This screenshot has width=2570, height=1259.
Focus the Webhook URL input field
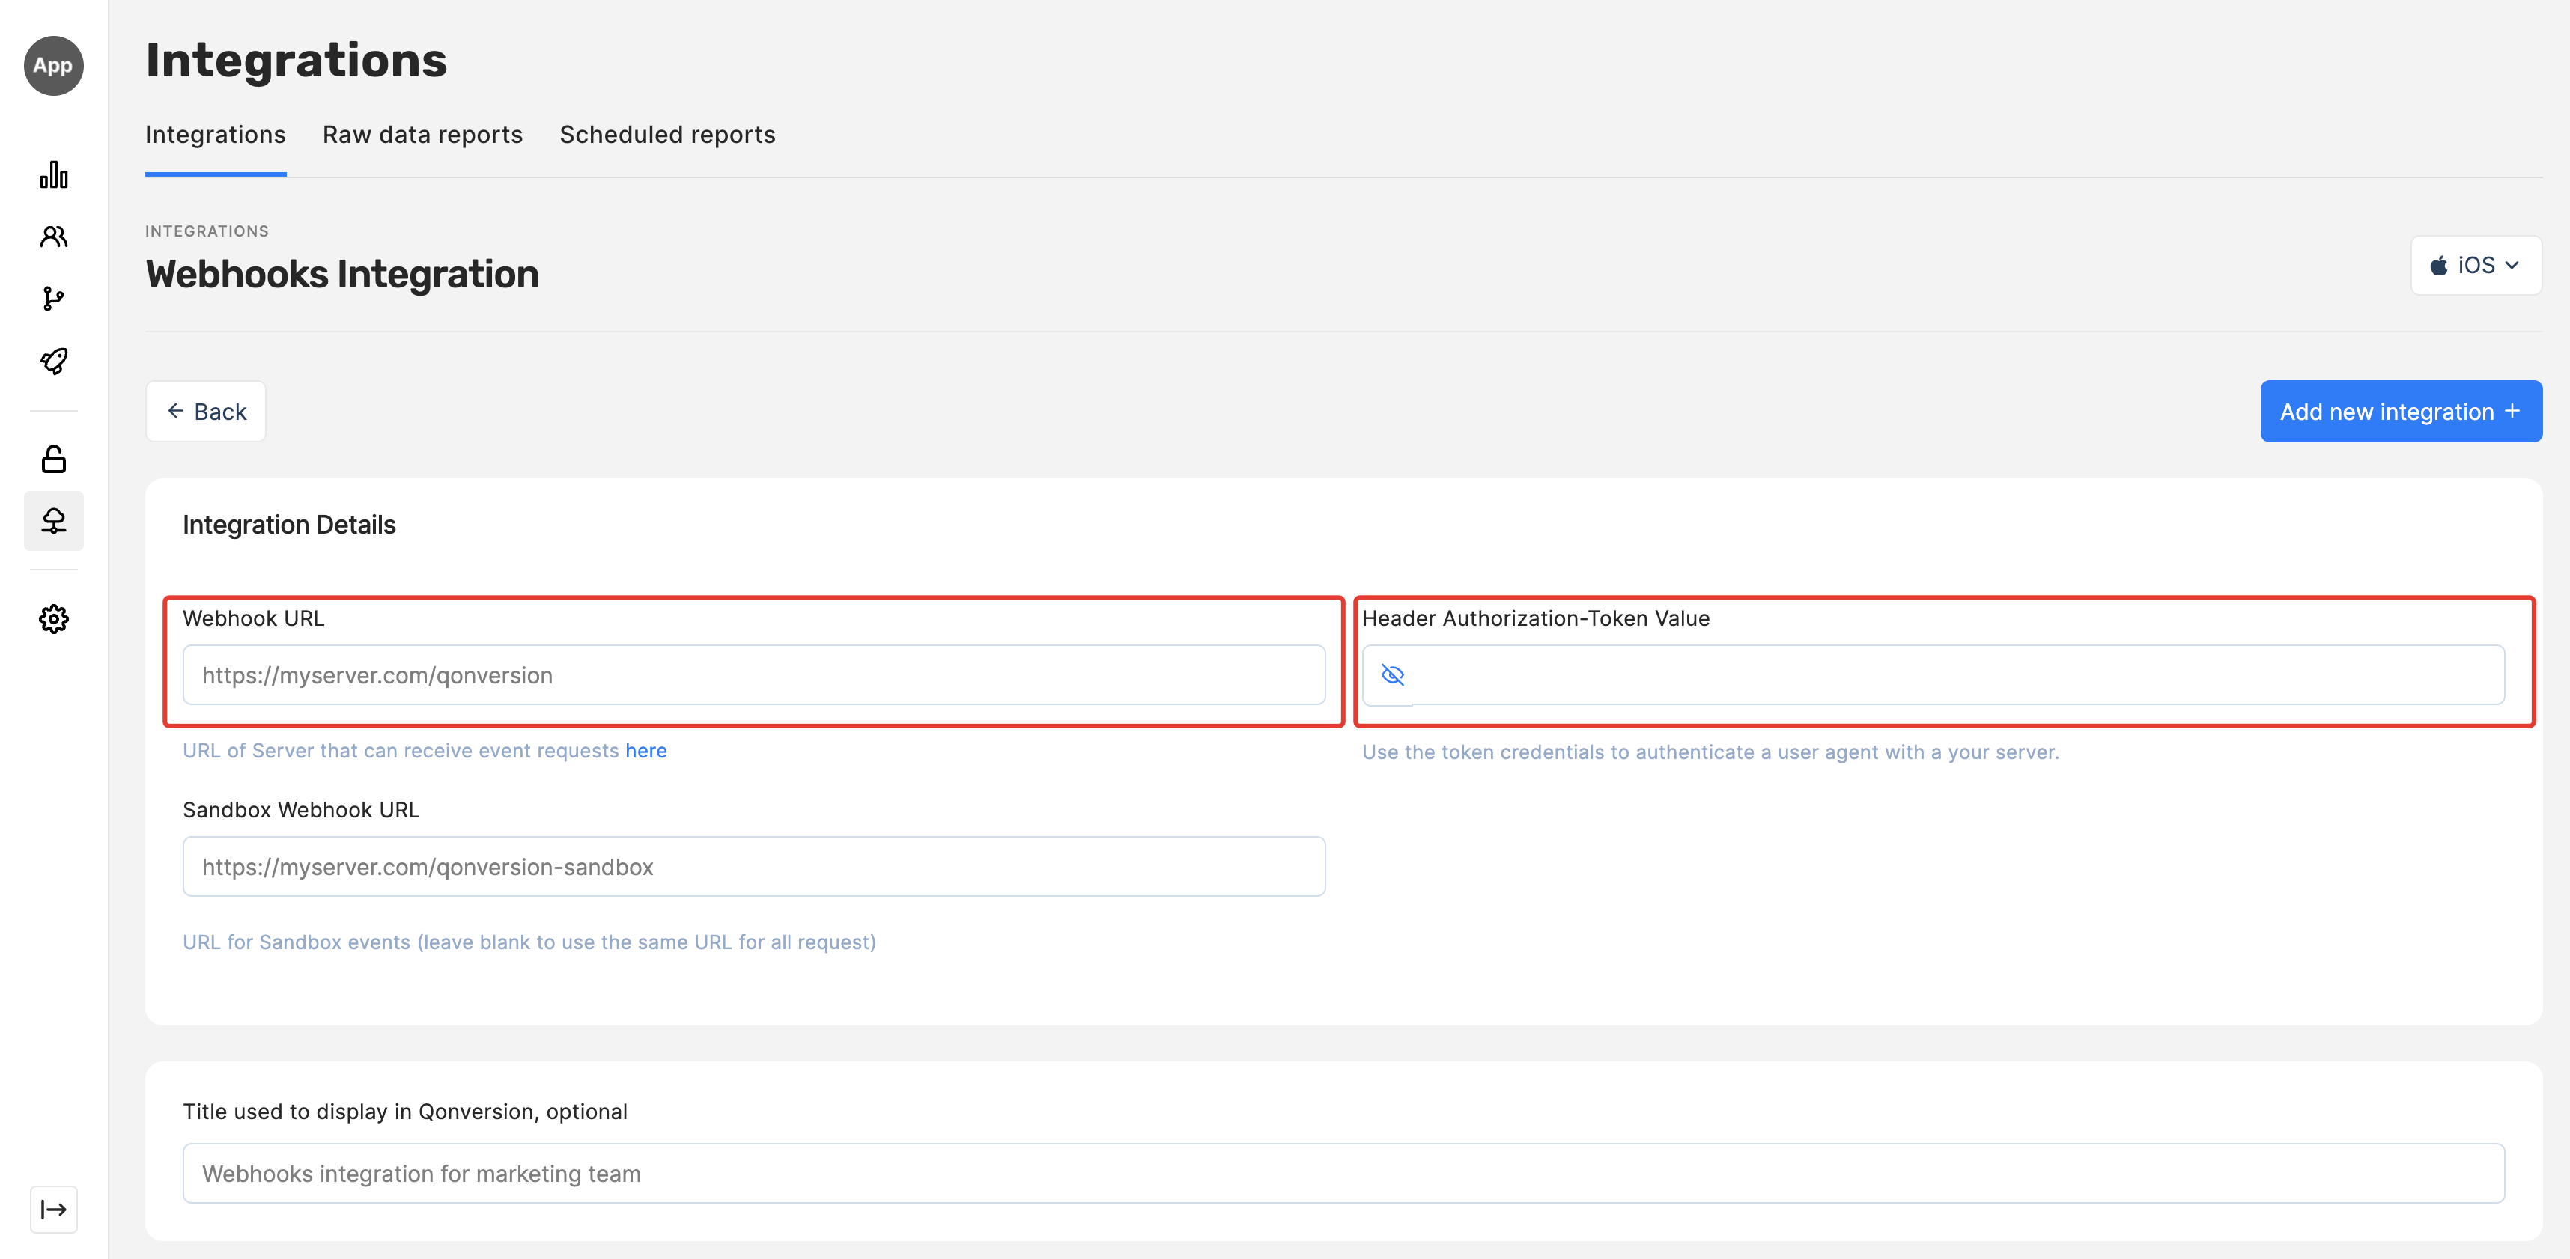(753, 675)
